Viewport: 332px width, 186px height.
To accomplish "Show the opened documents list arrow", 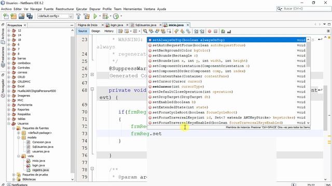I will click(x=324, y=24).
